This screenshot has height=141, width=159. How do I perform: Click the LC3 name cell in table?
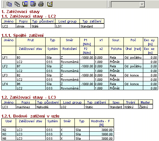9,107
